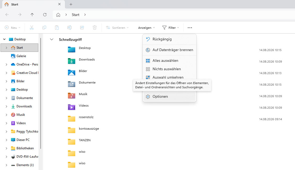Choose Alles auswählen menu entry
The image size is (295, 170).
(x=169, y=61)
